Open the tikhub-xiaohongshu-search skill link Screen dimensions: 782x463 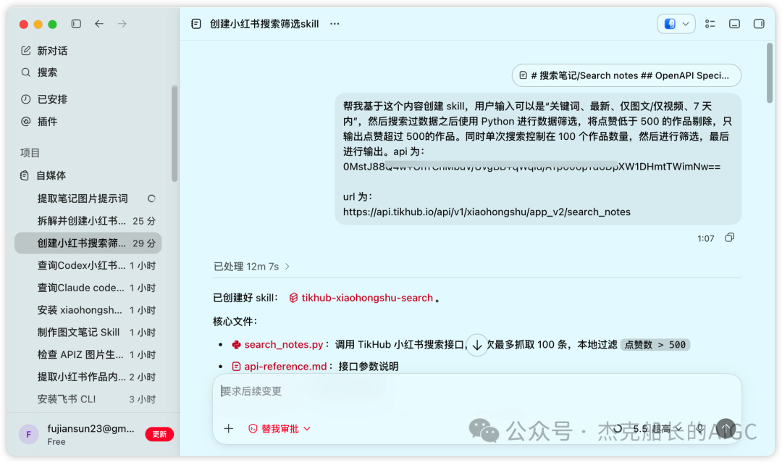coord(361,298)
